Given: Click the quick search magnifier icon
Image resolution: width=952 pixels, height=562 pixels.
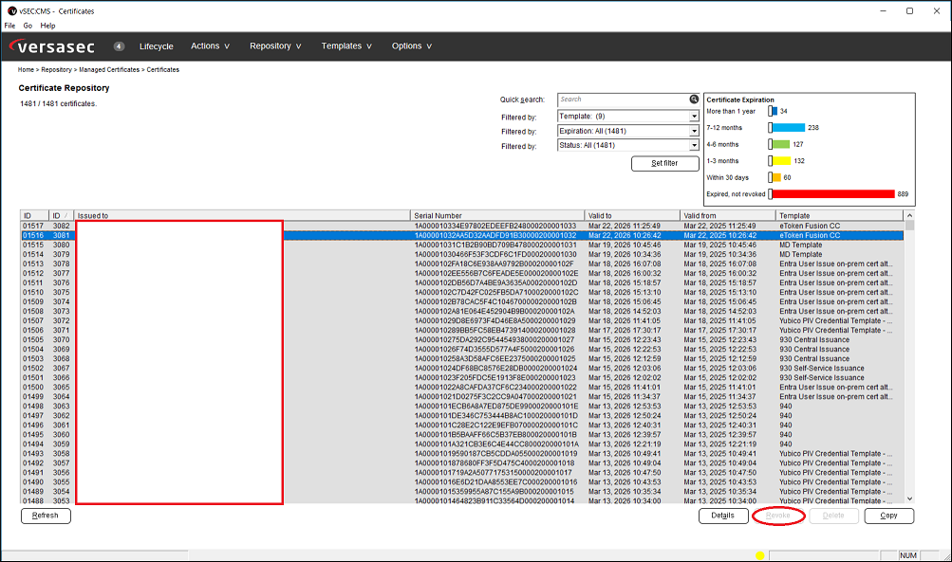Looking at the screenshot, I should click(x=694, y=100).
